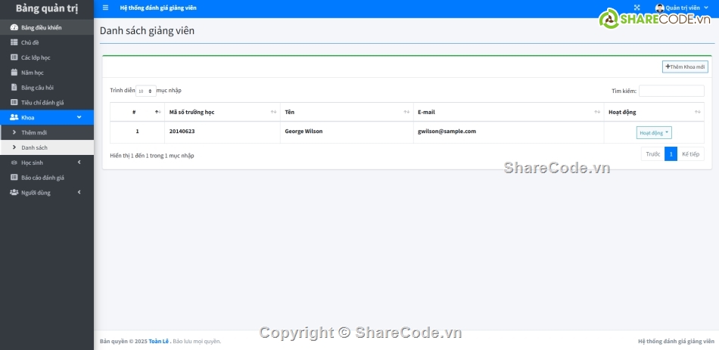The image size is (719, 350).
Task: Open Bảng điều khiển dashboard
Action: click(x=41, y=28)
